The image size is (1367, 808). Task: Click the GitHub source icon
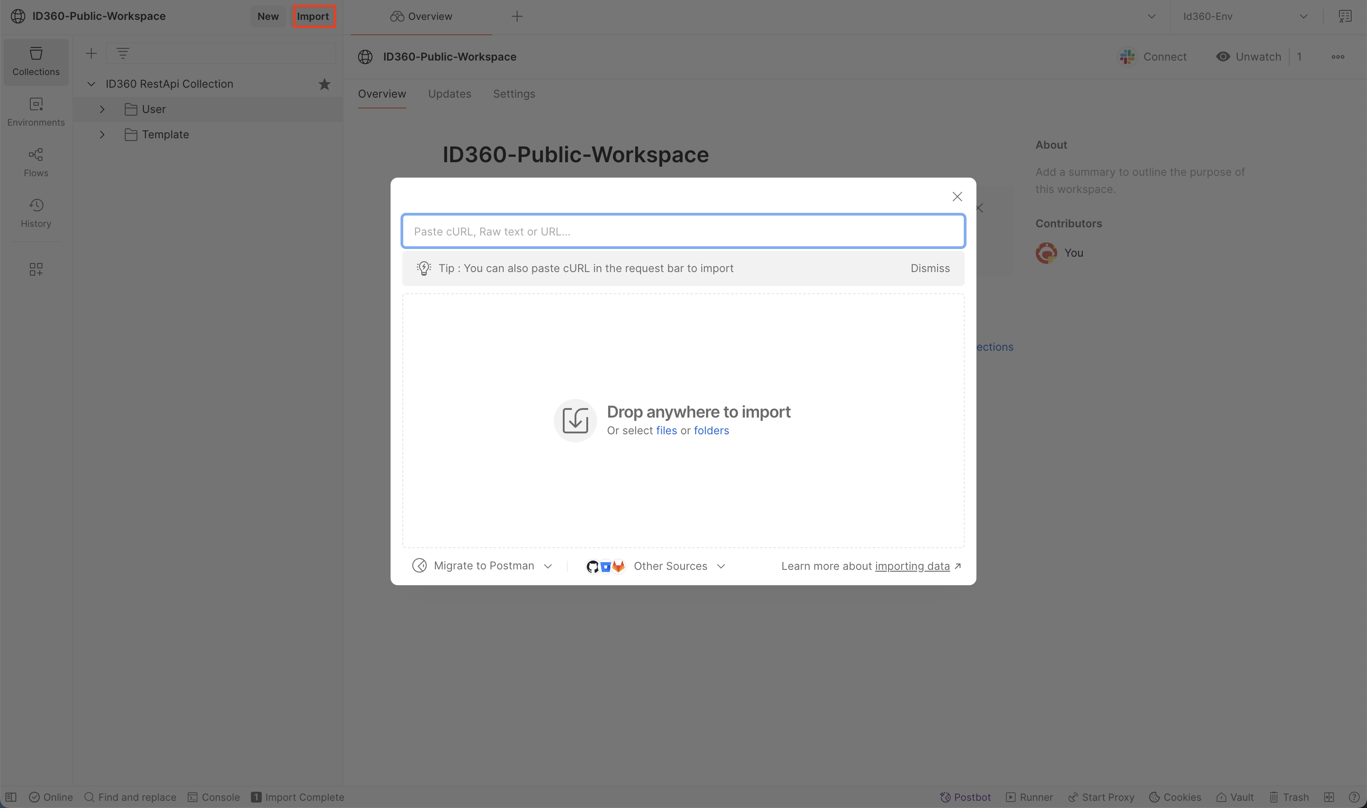593,566
